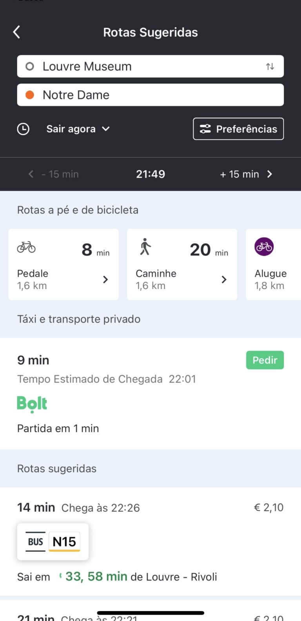Image resolution: width=301 pixels, height=621 pixels.
Task: Tap the purple bike rental icon
Action: [x=264, y=247]
